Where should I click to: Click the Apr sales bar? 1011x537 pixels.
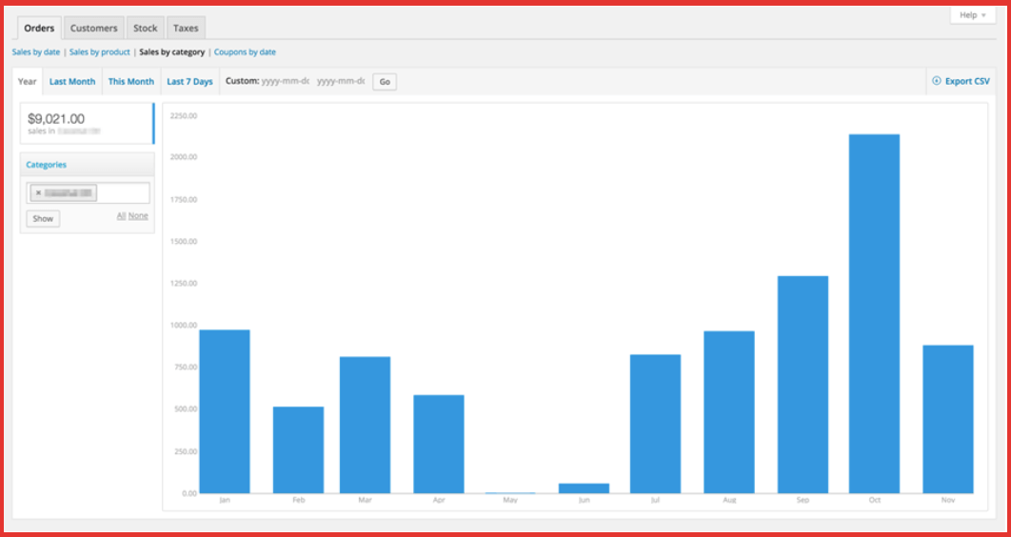click(439, 445)
